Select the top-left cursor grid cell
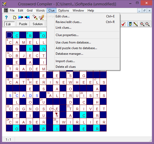Screen dimensions: 154x144 coord(10,35)
